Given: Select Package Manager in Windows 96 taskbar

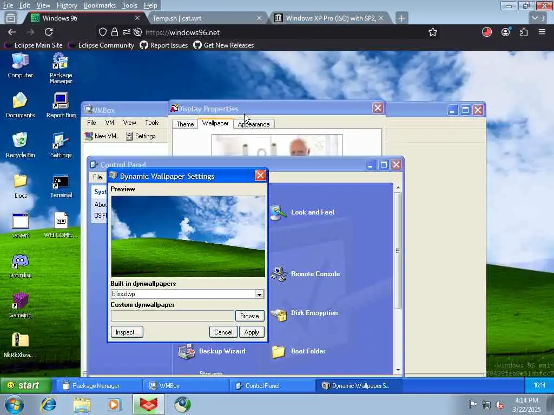Looking at the screenshot, I should point(98,386).
